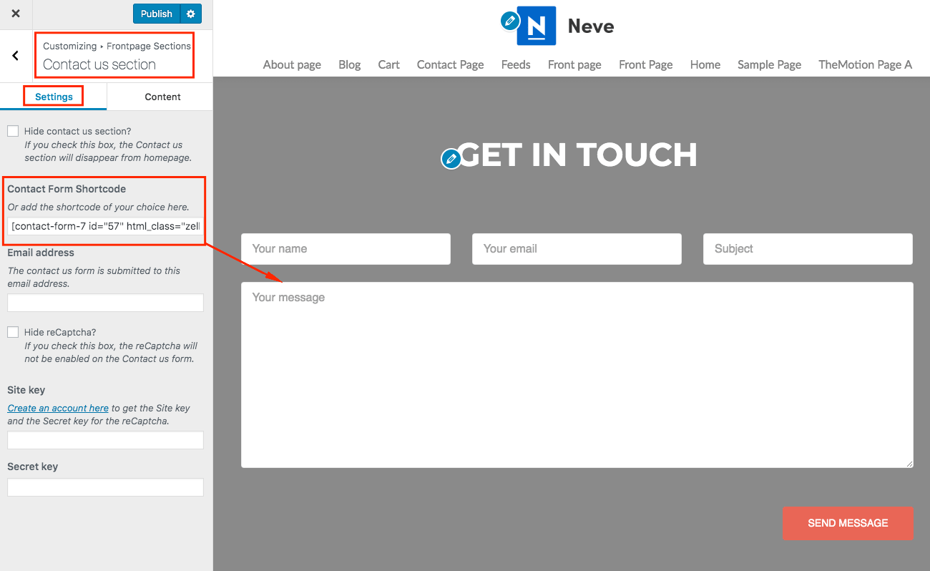The height and width of the screenshot is (571, 930).
Task: Click the Send Message button
Action: pos(848,523)
